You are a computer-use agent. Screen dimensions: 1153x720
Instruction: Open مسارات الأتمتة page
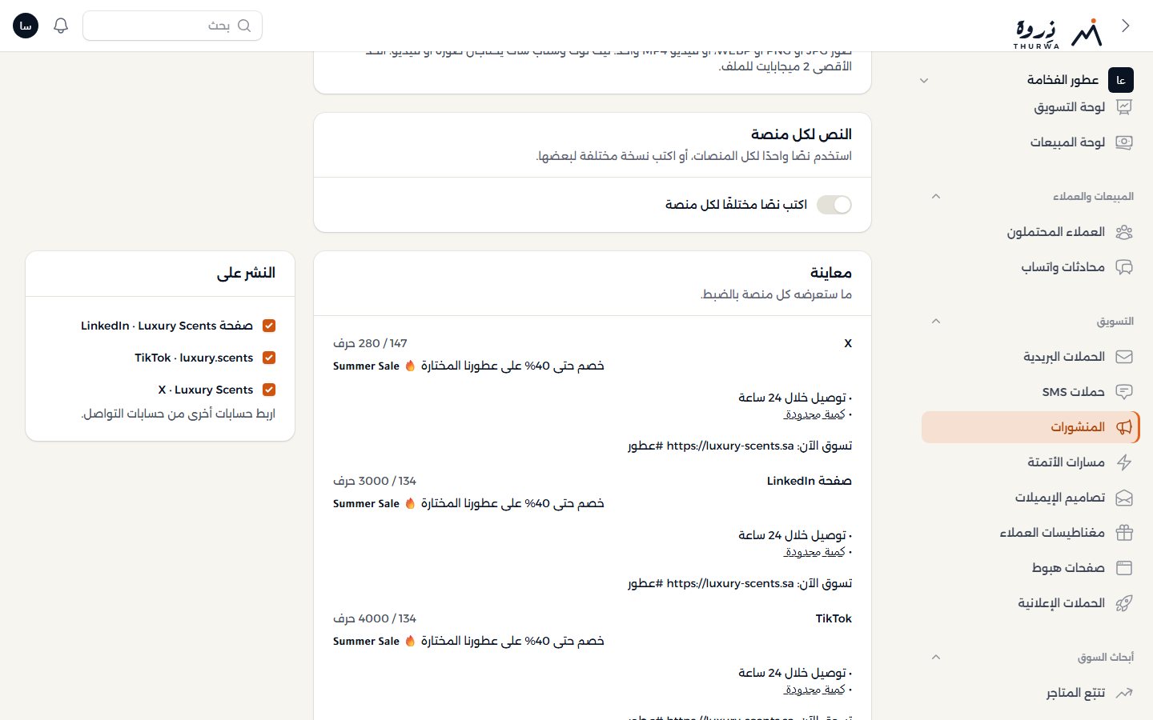click(1031, 462)
